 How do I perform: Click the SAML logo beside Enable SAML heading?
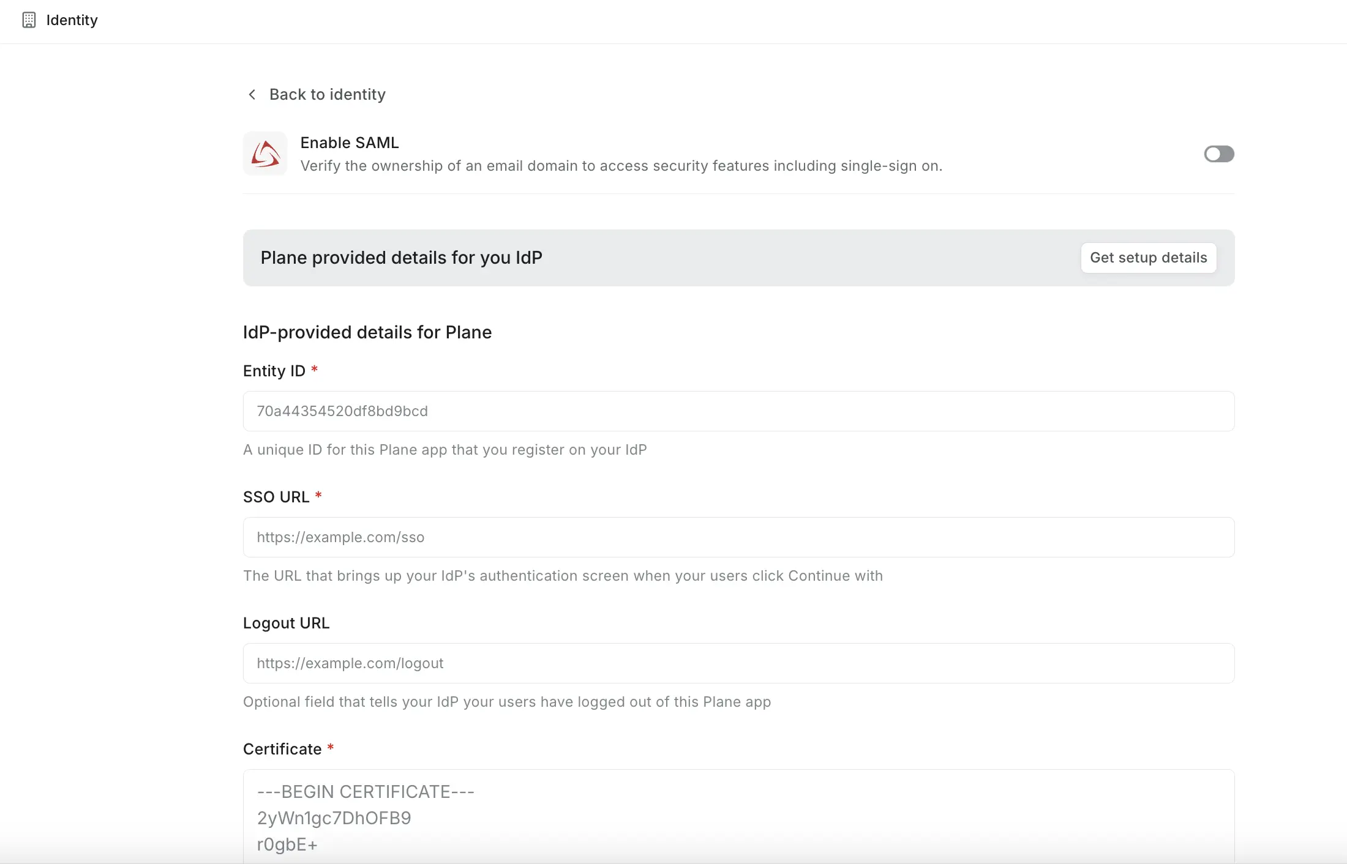265,153
